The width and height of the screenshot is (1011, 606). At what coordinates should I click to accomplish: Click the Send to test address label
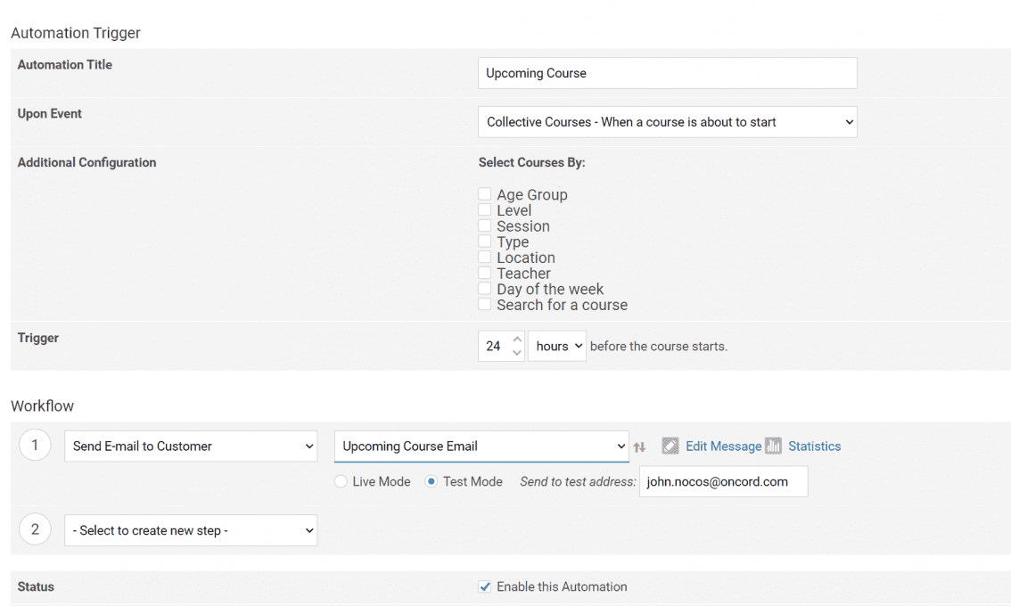(x=578, y=481)
